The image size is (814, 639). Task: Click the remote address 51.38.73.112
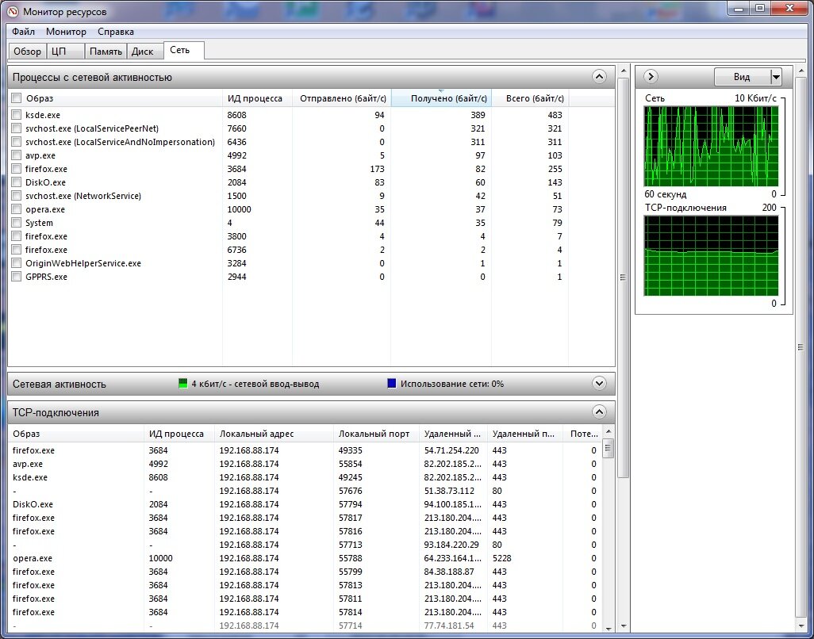click(449, 491)
